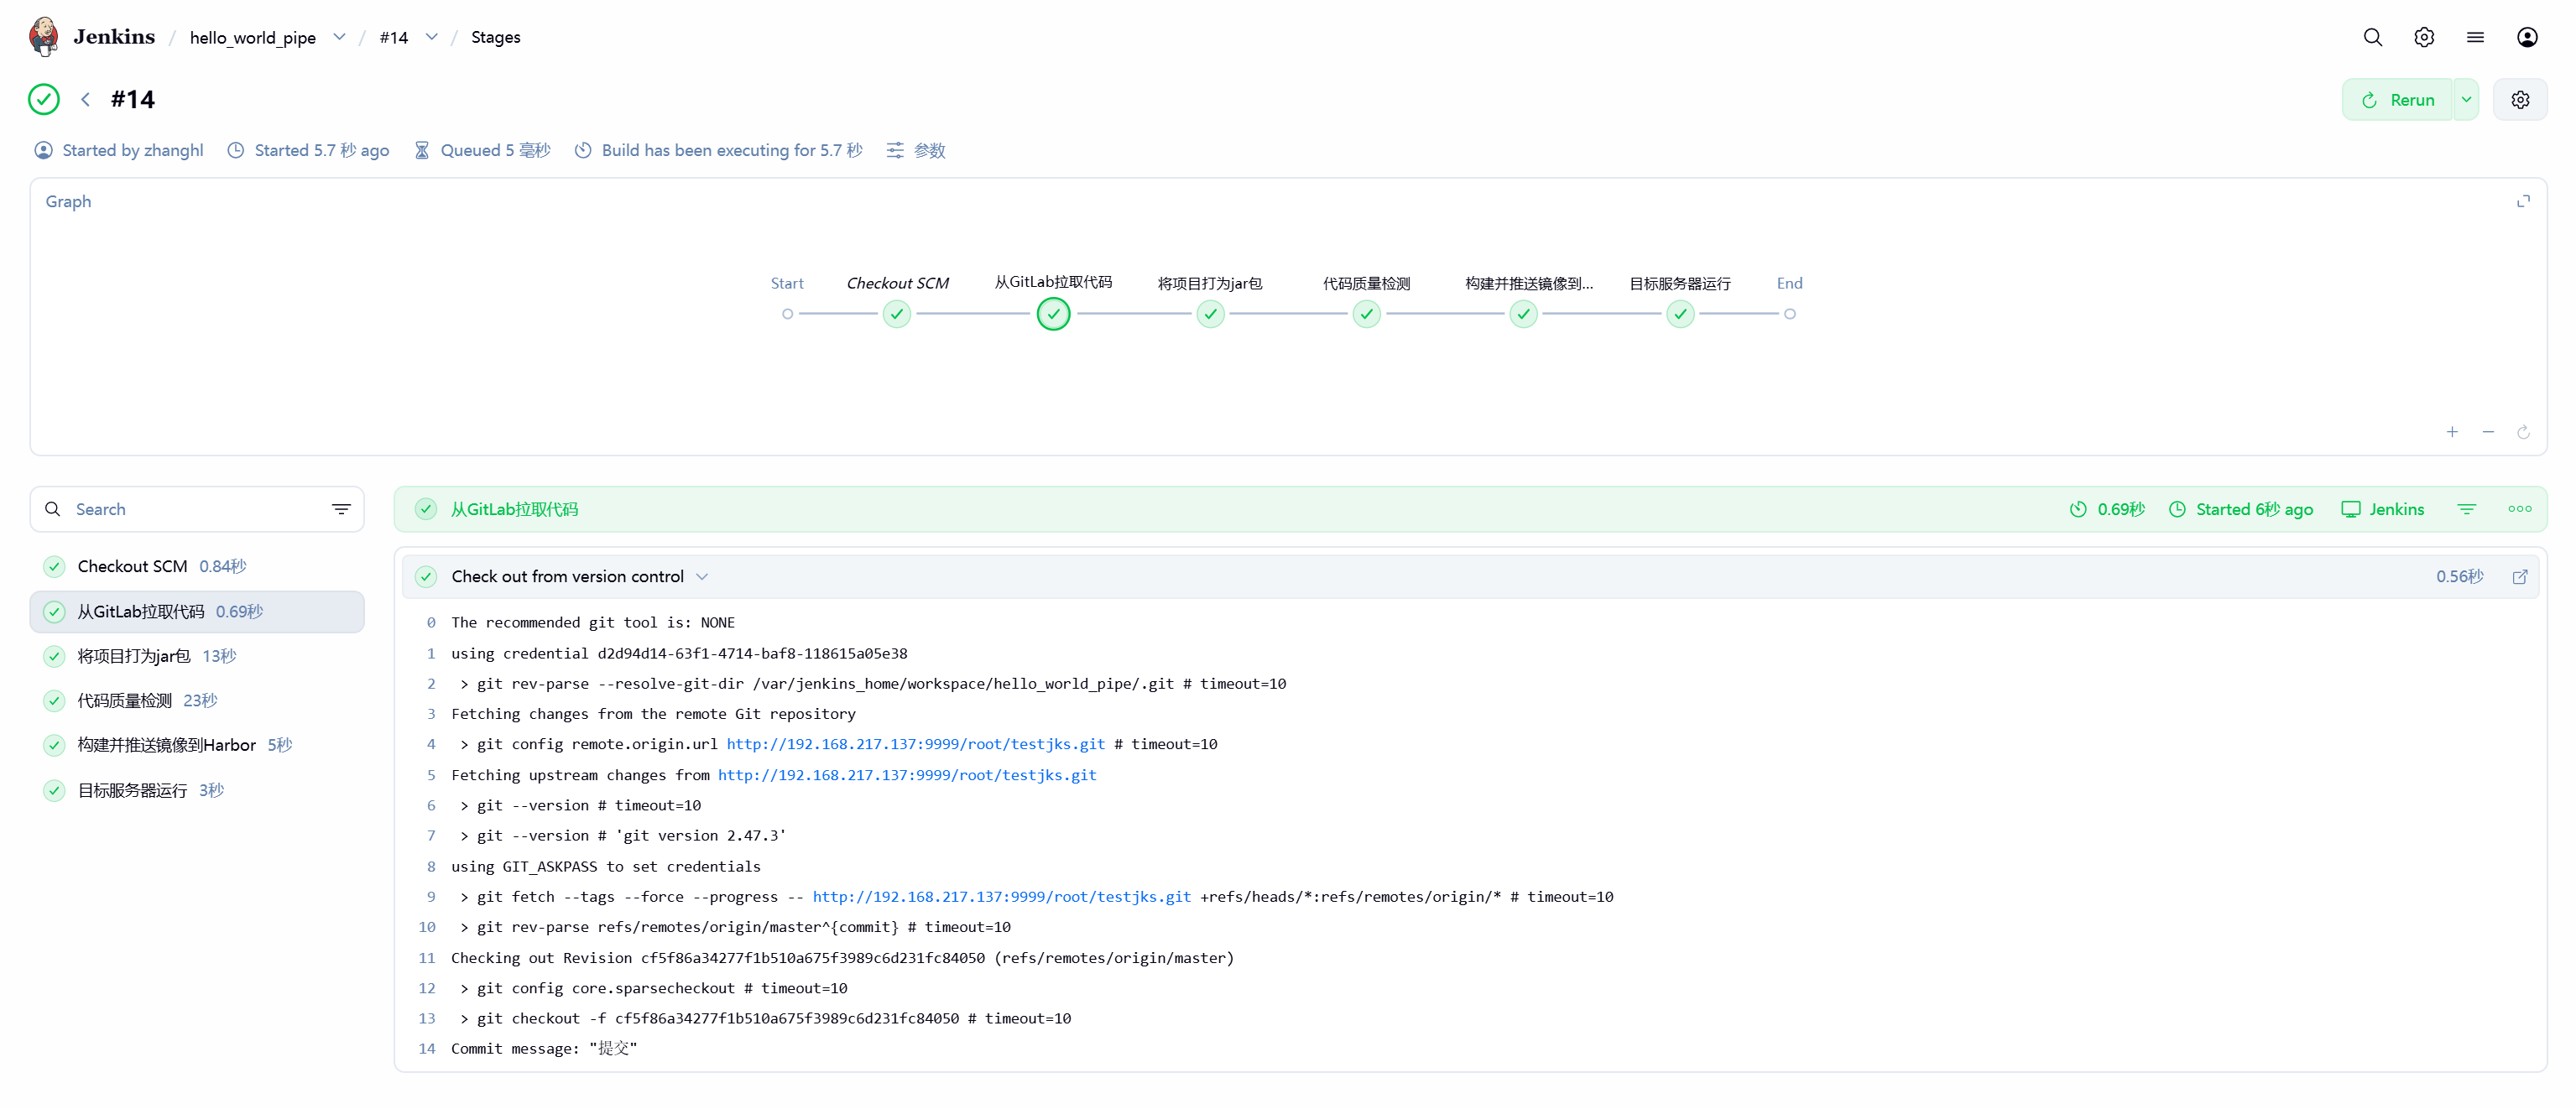Click the 从GitLab拉取代码 node in graph
This screenshot has width=2576, height=1109.
click(1053, 314)
